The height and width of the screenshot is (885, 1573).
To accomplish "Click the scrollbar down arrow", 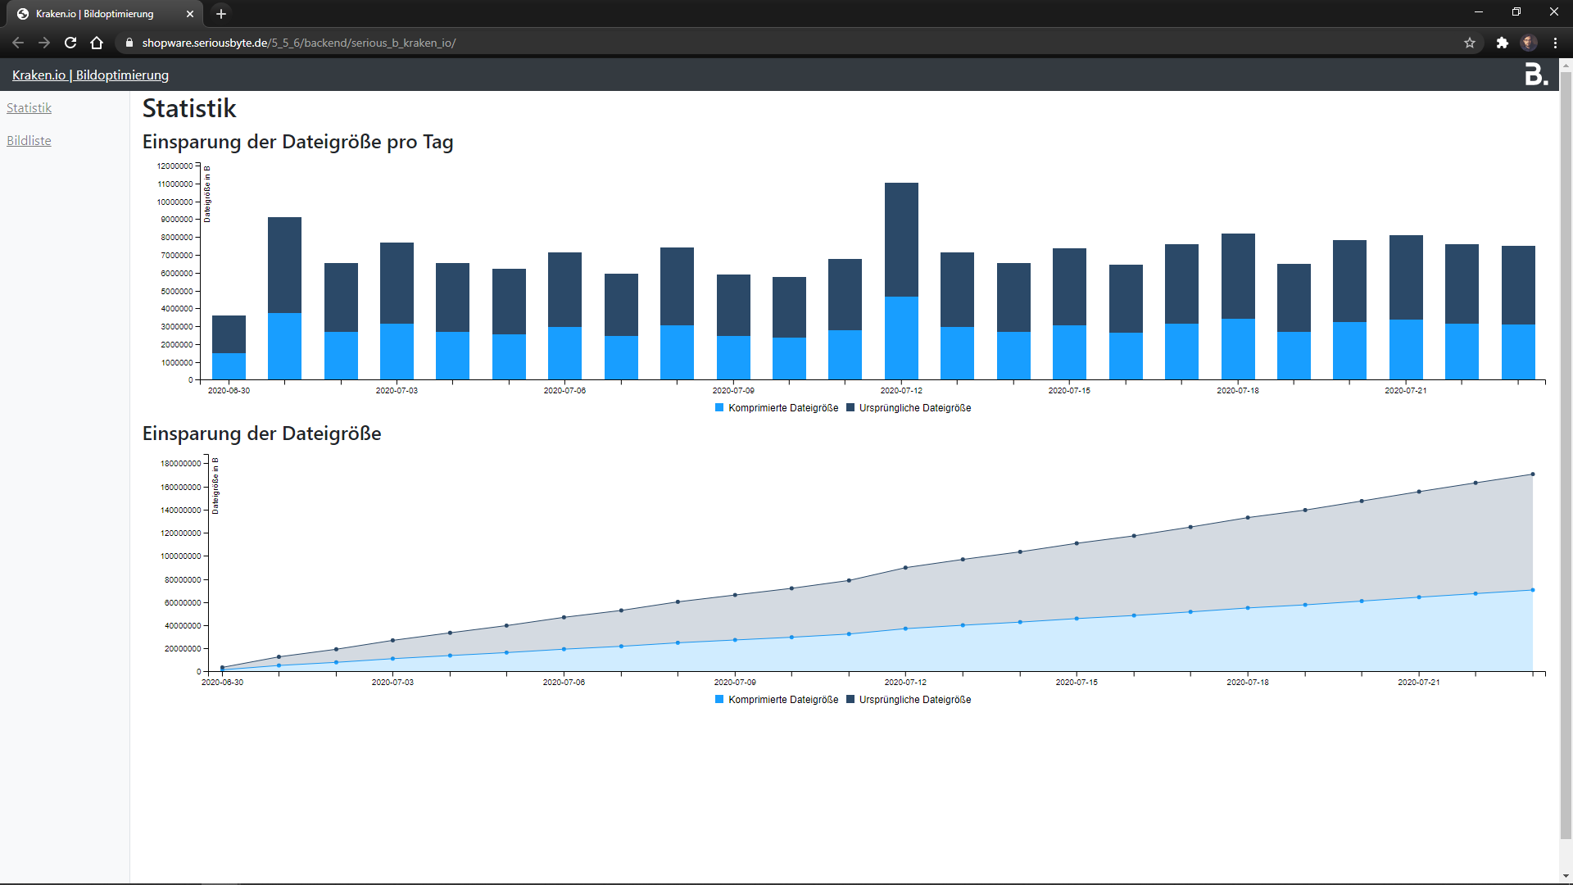I will (1566, 876).
